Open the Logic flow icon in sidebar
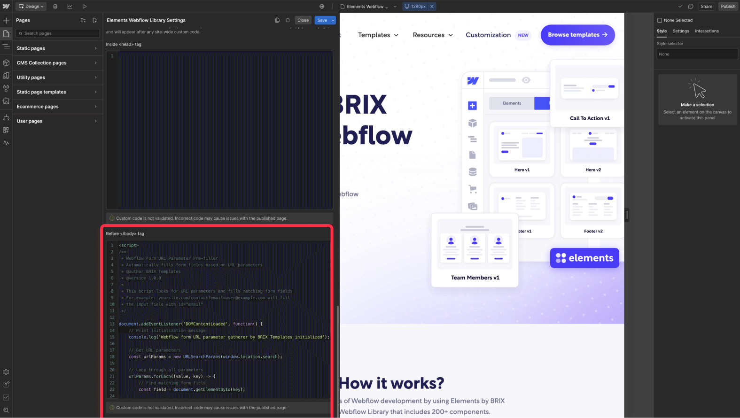This screenshot has height=418, width=740. point(6,117)
